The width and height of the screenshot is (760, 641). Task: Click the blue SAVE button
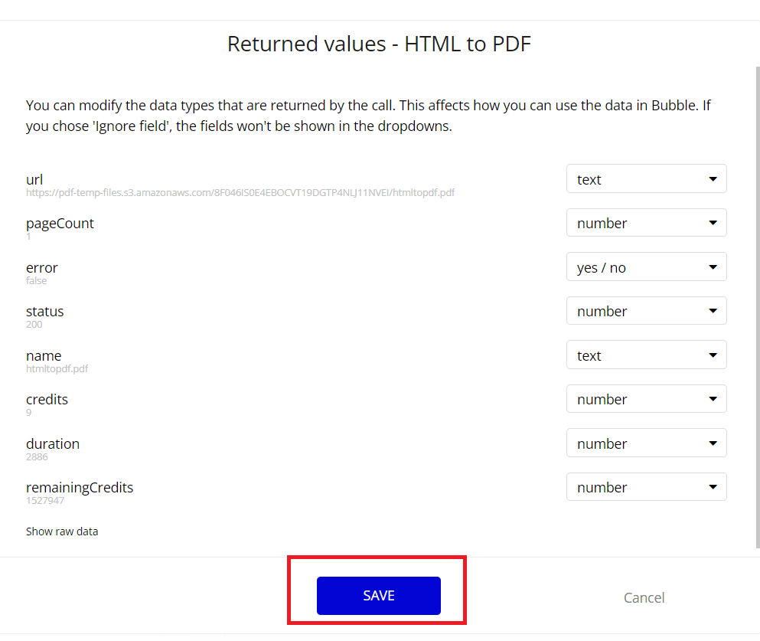point(378,596)
